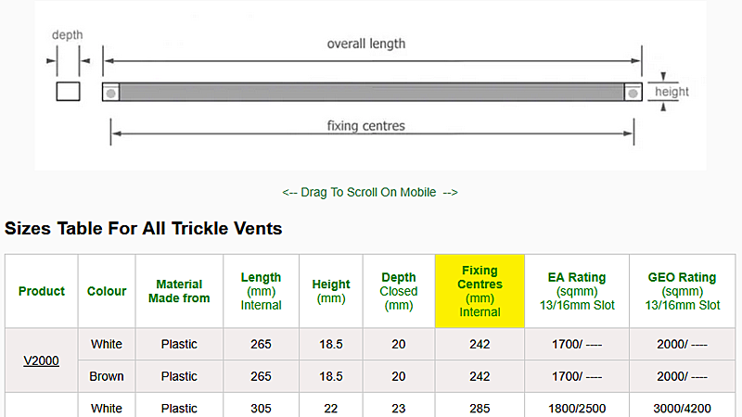Click the depth profile square in diagram
Image resolution: width=742 pixels, height=417 pixels.
click(x=68, y=91)
